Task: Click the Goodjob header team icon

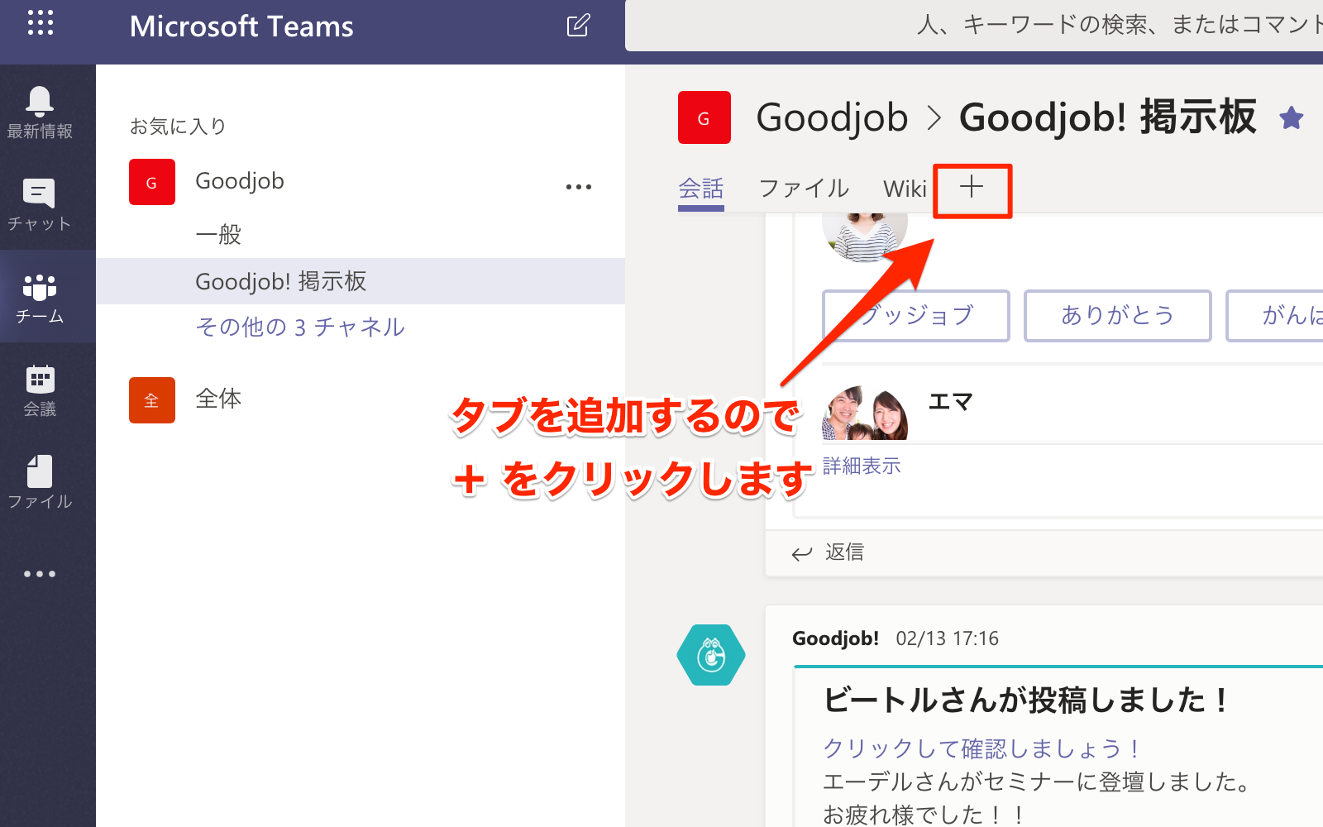Action: click(x=704, y=117)
